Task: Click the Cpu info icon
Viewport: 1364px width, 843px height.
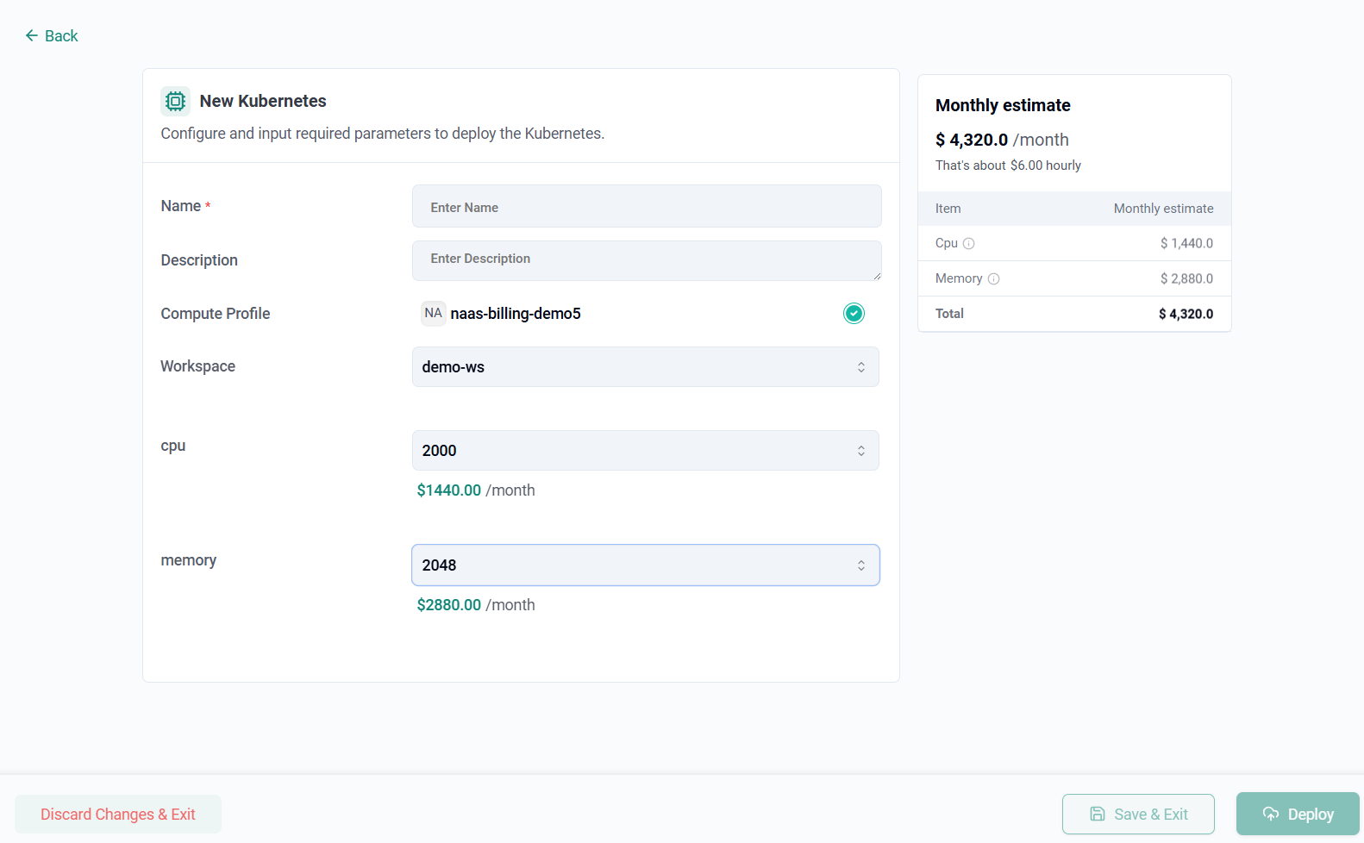Action: [968, 243]
